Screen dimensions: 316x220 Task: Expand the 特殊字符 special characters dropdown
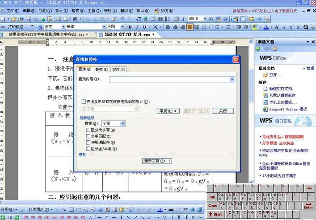click(x=157, y=161)
